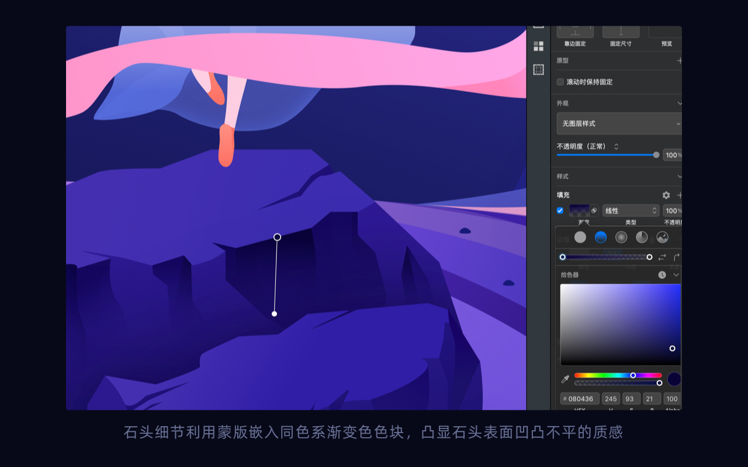This screenshot has width=748, height=467.
Task: Open the 无图层样式 layer style dropdown
Action: [619, 124]
